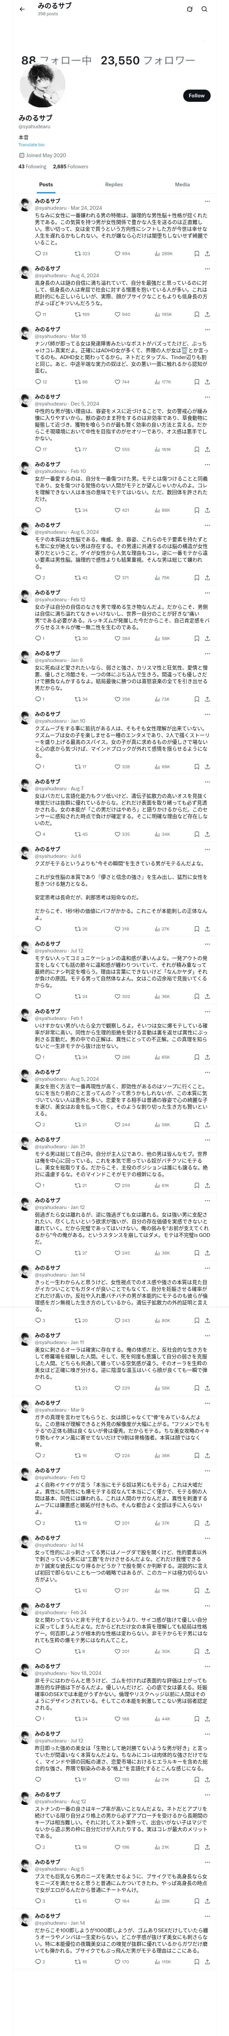Click the circular arrow icon beside search
The height and width of the screenshot is (2036, 229).
click(190, 10)
